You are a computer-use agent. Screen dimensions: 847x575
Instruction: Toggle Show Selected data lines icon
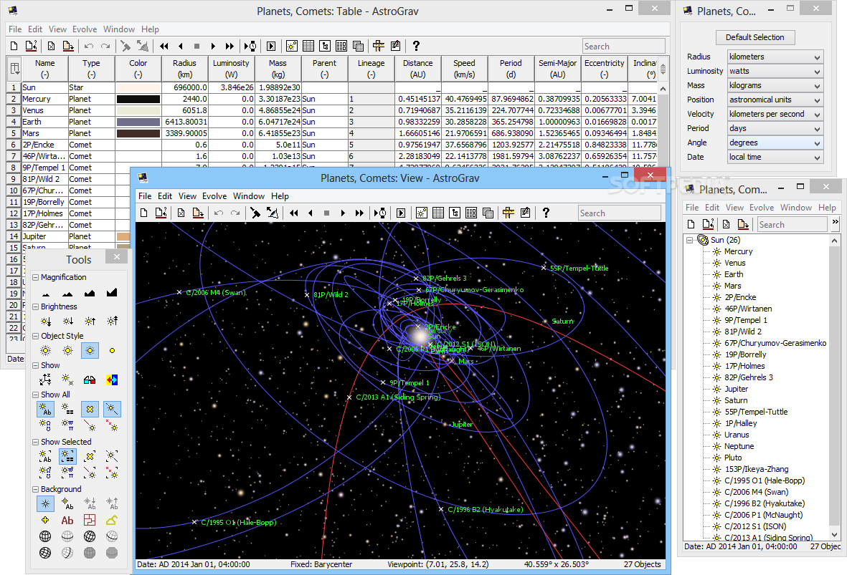tap(67, 456)
